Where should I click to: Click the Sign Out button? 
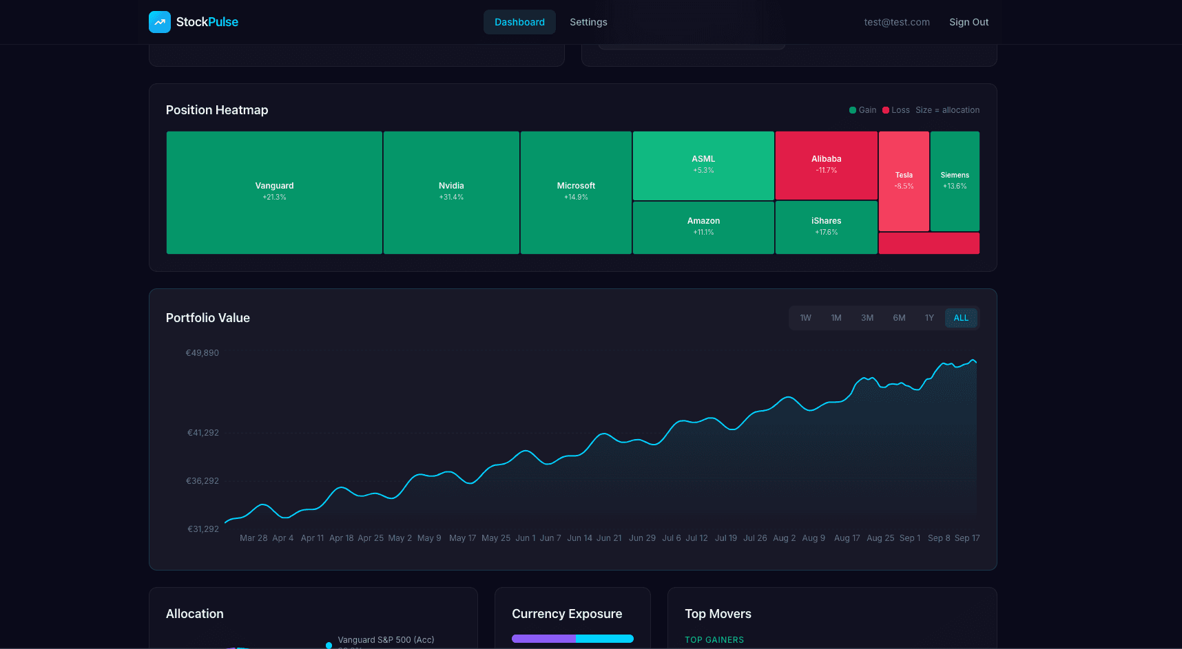coord(968,22)
